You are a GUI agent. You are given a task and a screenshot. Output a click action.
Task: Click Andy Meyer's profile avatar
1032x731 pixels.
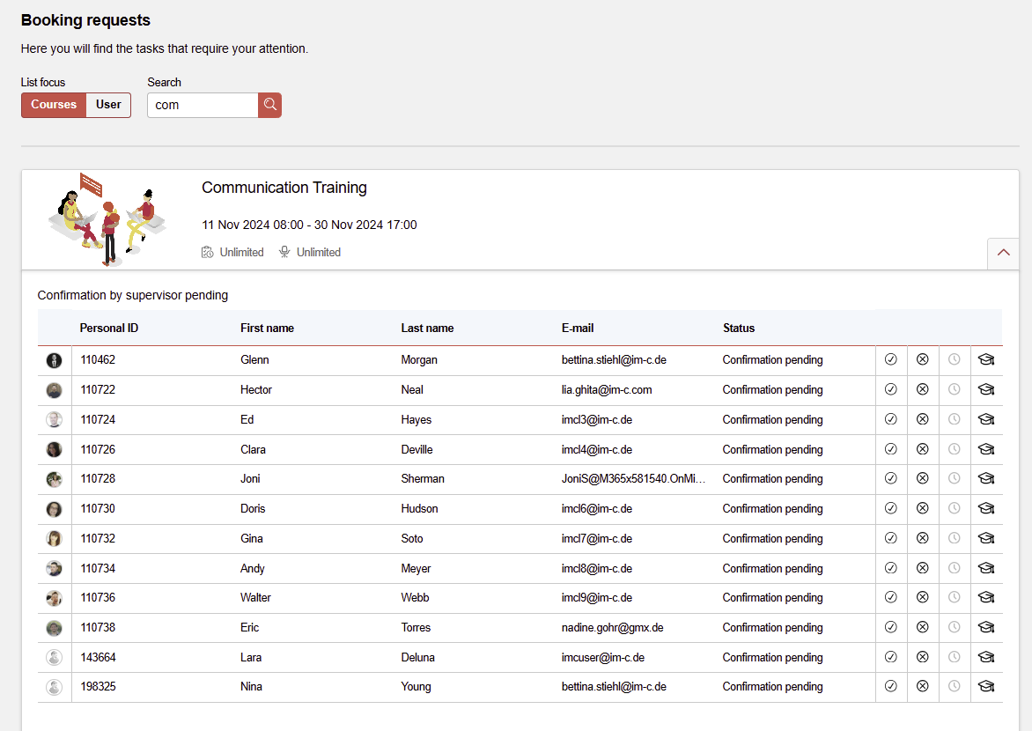[x=54, y=568]
